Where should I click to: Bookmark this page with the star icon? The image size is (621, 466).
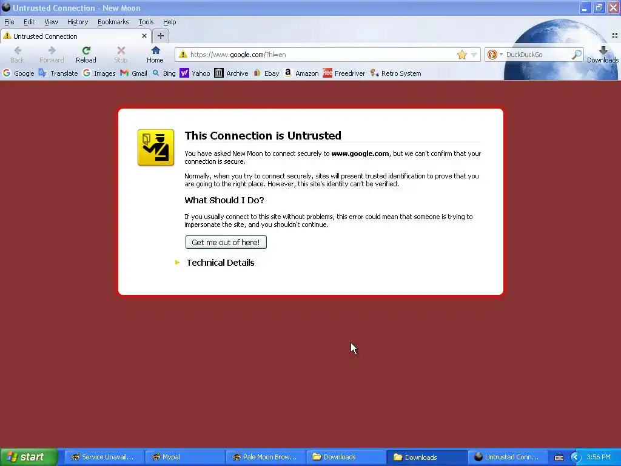462,55
